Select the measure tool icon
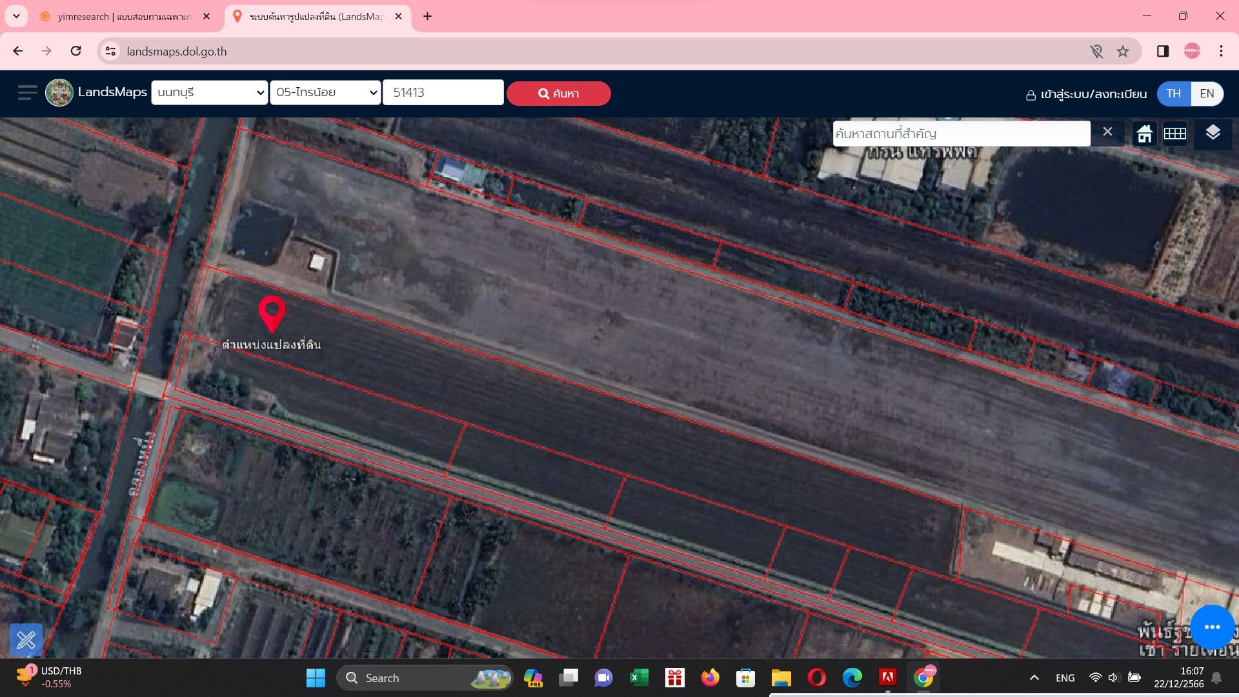Screen dimensions: 1239x697 26,640
